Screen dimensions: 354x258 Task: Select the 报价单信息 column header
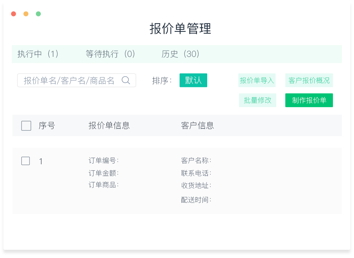click(109, 126)
